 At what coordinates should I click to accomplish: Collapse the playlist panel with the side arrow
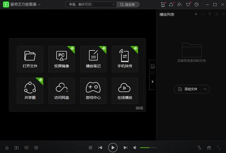tap(152, 82)
